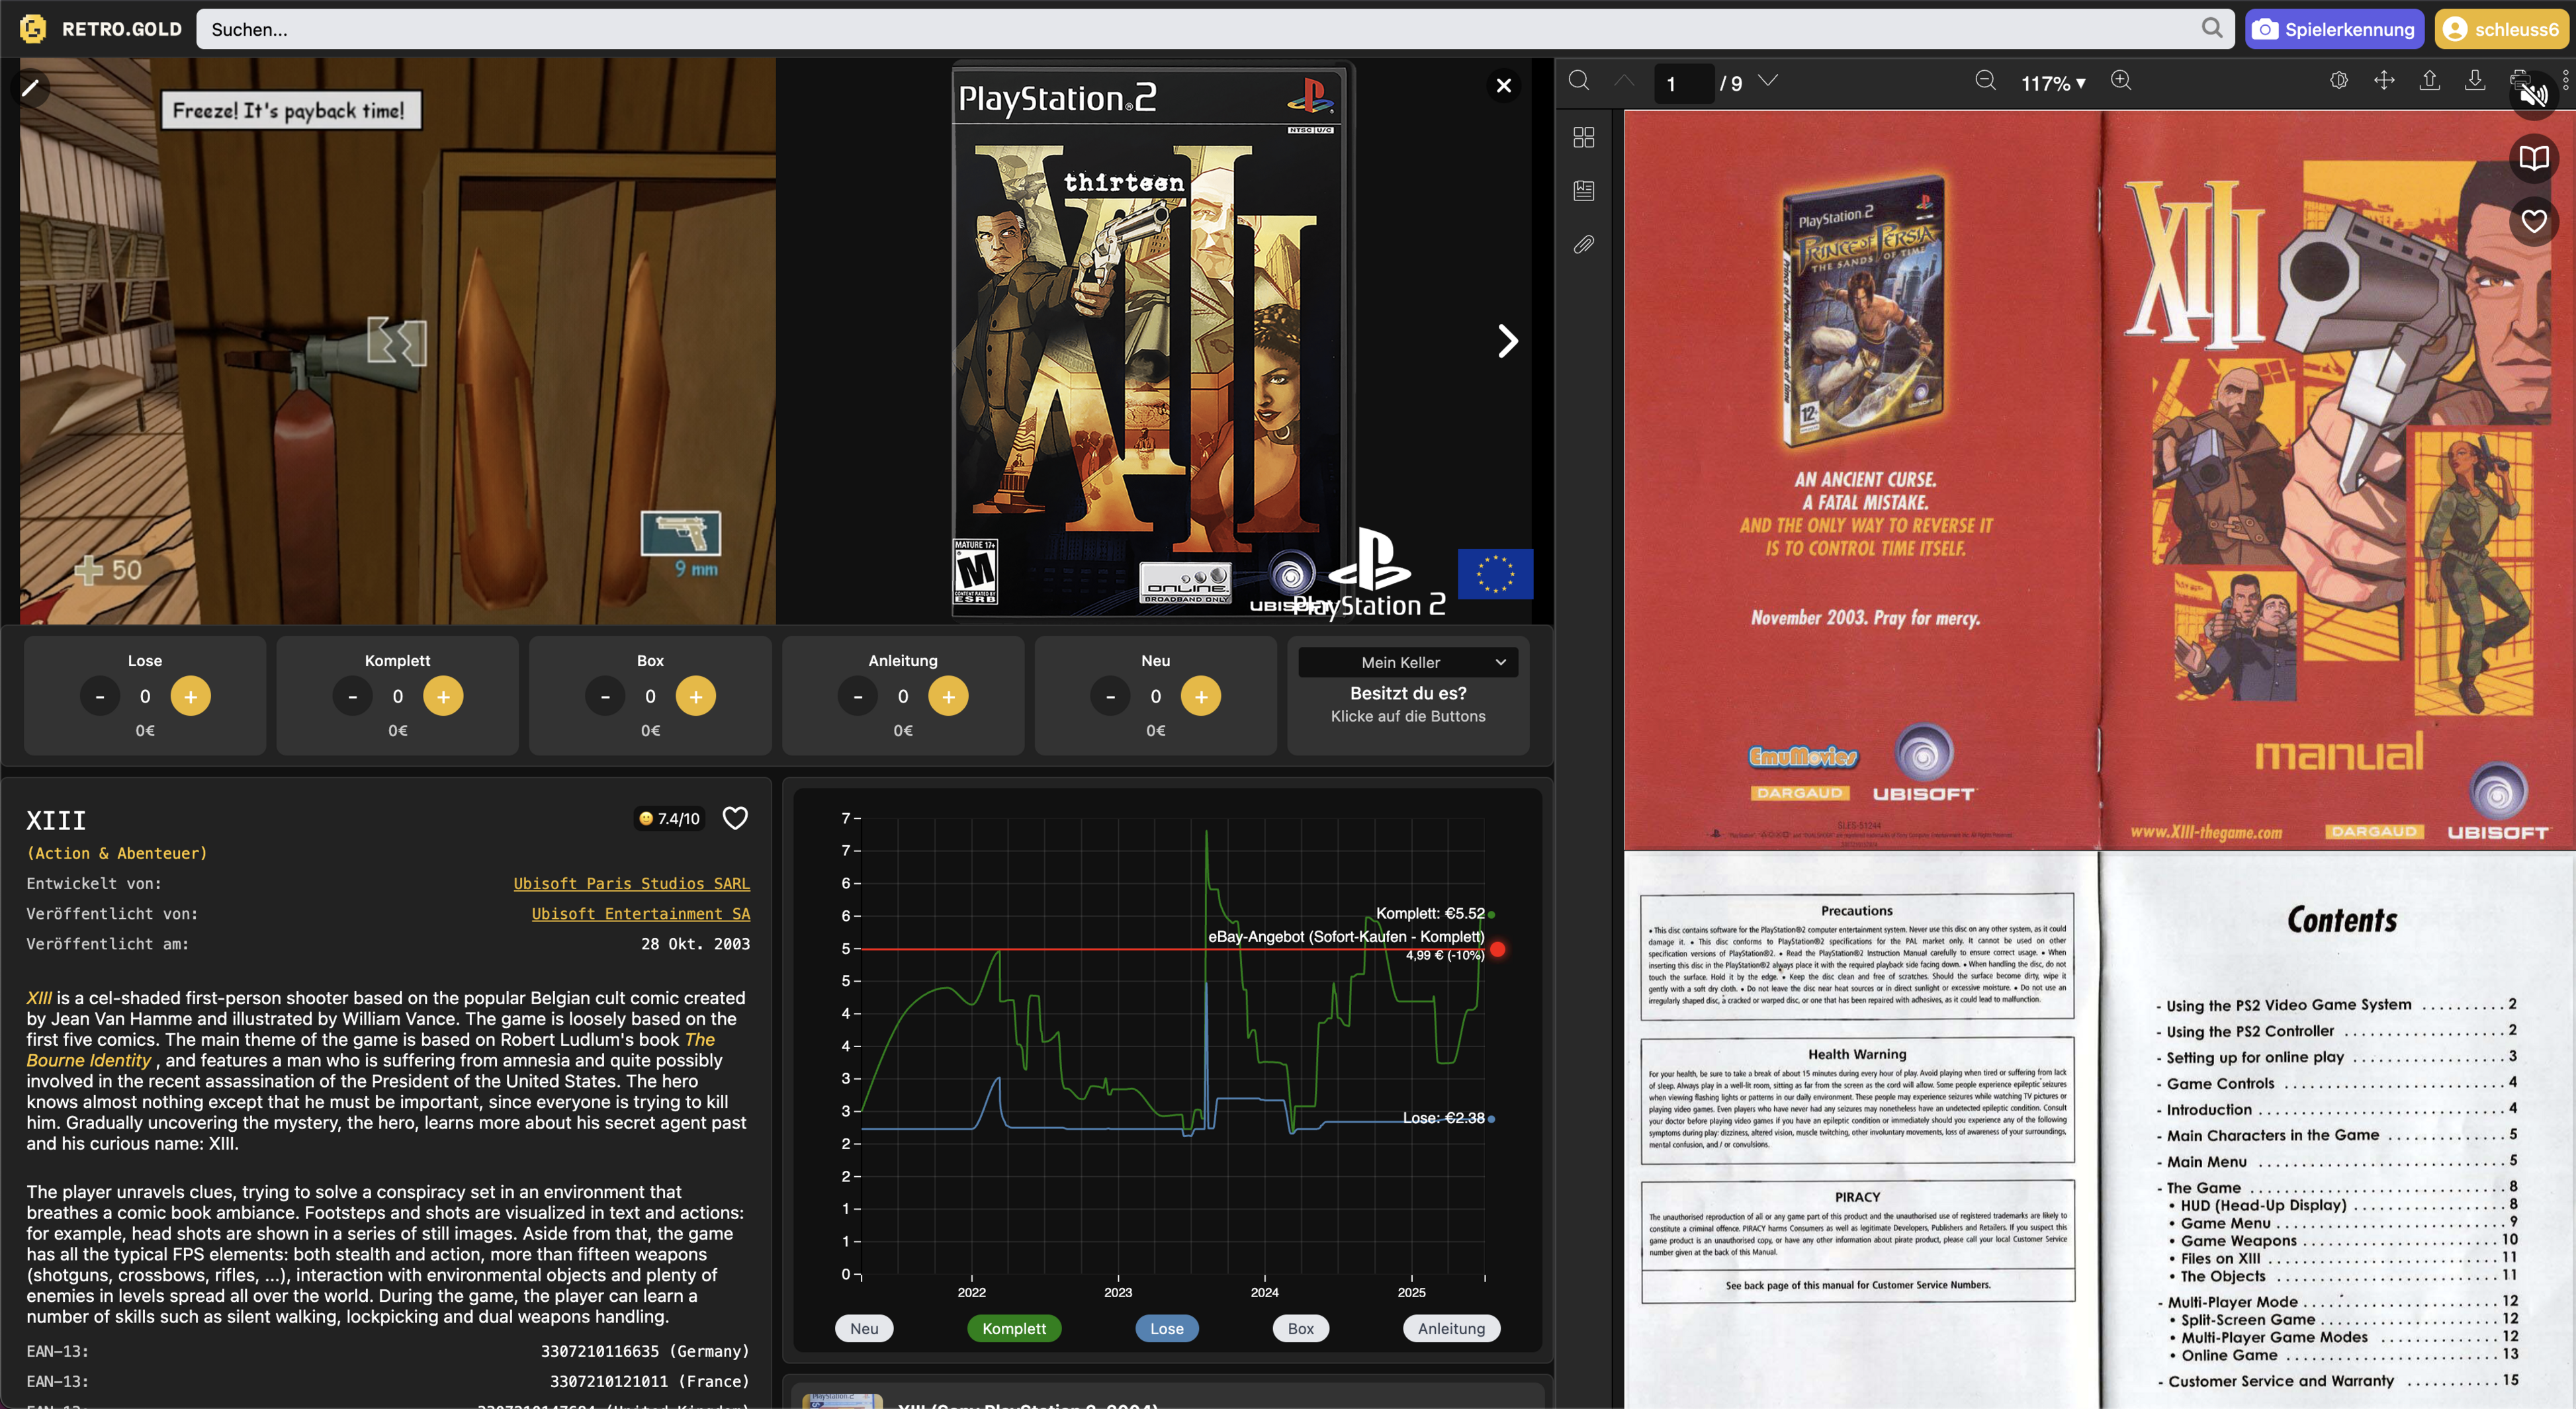Viewport: 2576px width, 1409px height.
Task: Show page thumbnails in the PDF sidebar
Action: [1584, 137]
